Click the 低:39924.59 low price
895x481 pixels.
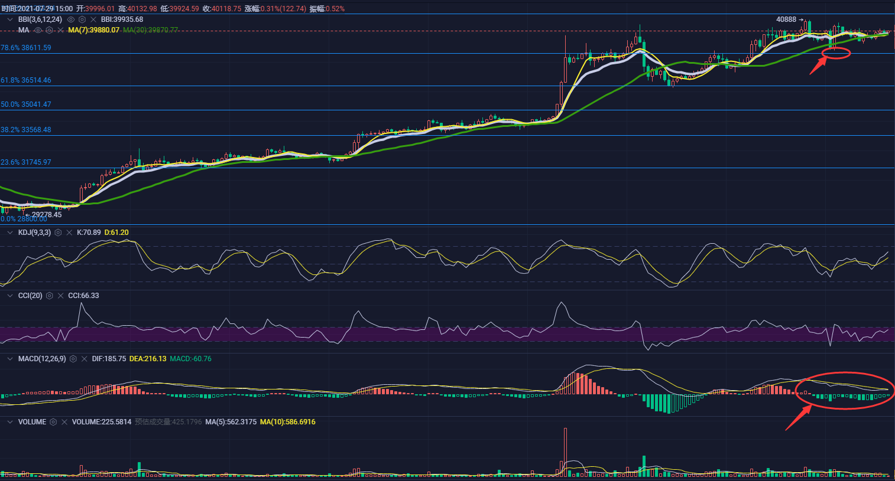pyautogui.click(x=180, y=9)
